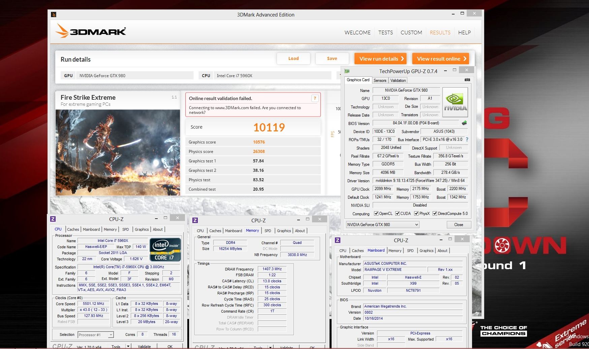Click the DRAM Frequency value 1407.3 MHz

pos(272,269)
